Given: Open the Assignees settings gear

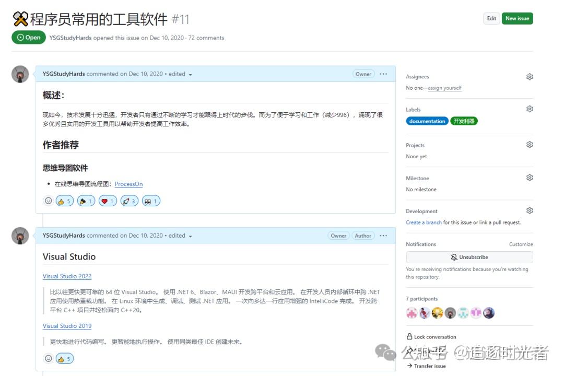Looking at the screenshot, I should (530, 76).
